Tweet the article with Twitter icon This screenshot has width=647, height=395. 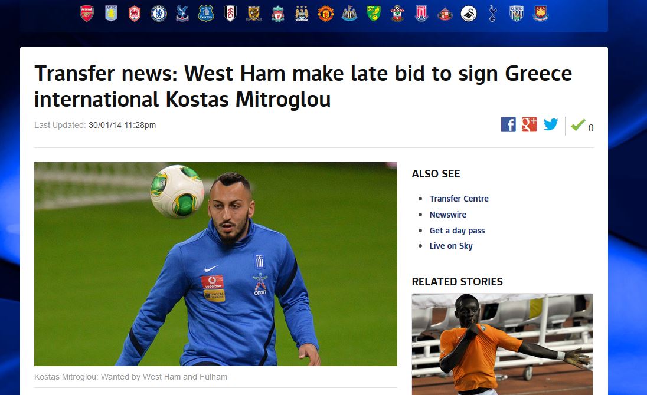point(551,124)
